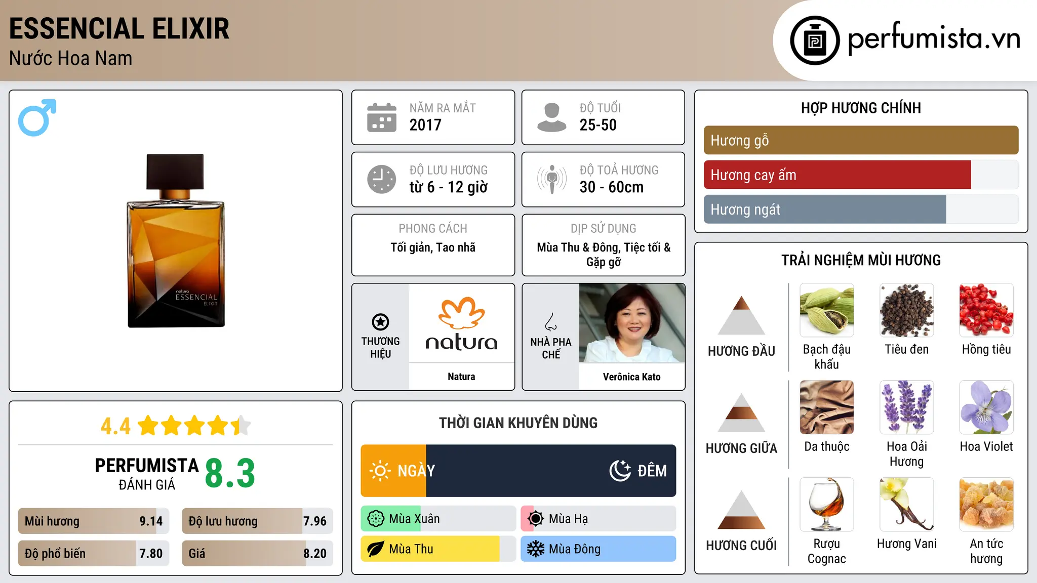Viewport: 1037px width, 583px height.
Task: Click the age range value 25-50
Action: click(x=598, y=125)
